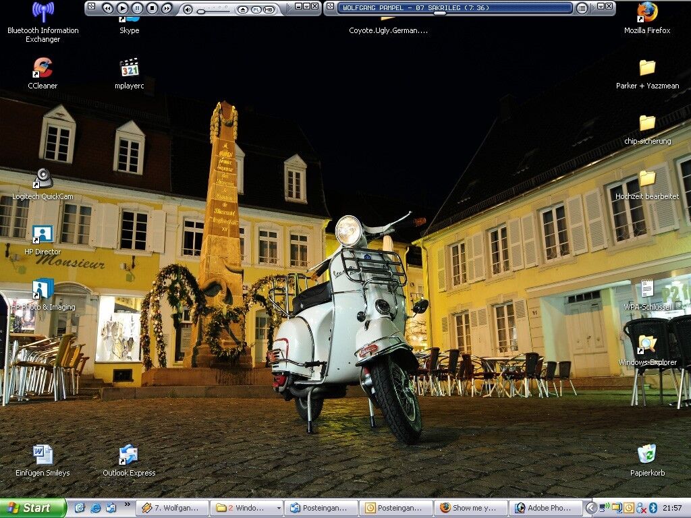
Task: Pause playback in the Winamp bar
Action: (x=138, y=8)
